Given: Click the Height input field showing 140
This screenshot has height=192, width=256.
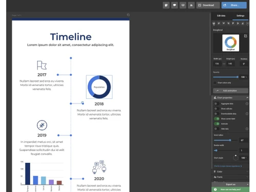Looking at the screenshot, I should [230, 63].
